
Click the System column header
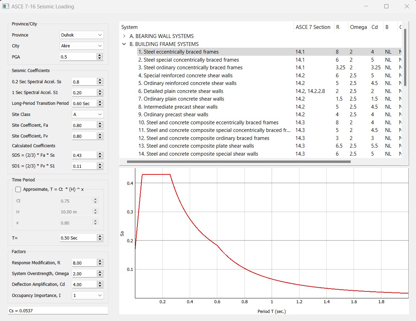[x=206, y=27]
